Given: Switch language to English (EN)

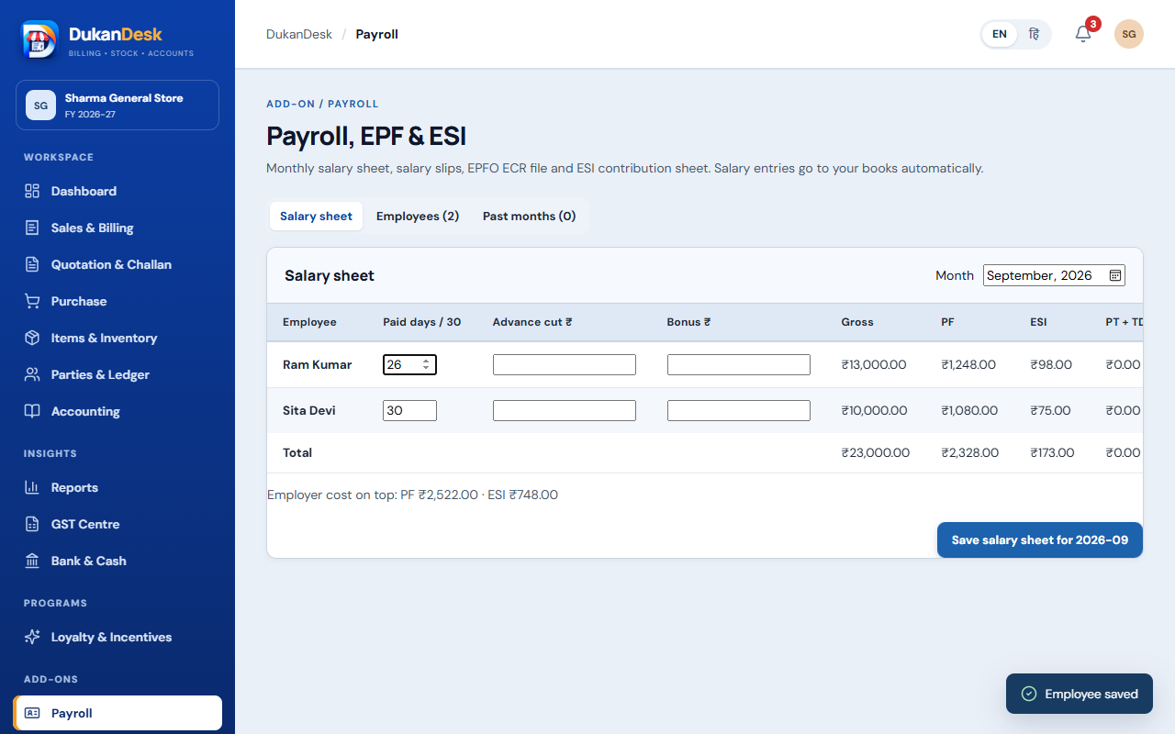Looking at the screenshot, I should pos(1000,34).
